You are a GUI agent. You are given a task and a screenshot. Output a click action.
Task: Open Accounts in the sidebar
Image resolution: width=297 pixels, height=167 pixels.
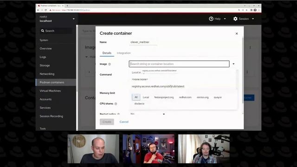coord(45,99)
